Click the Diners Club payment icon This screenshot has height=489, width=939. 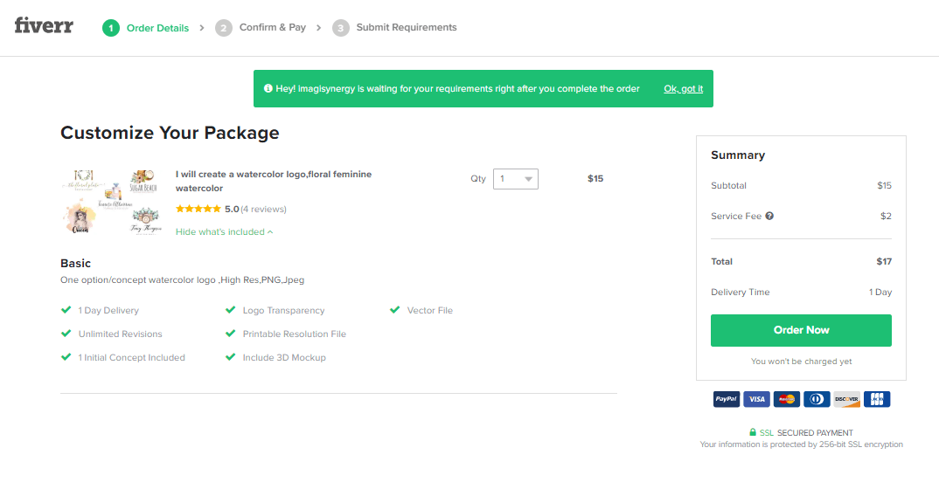[x=817, y=399]
